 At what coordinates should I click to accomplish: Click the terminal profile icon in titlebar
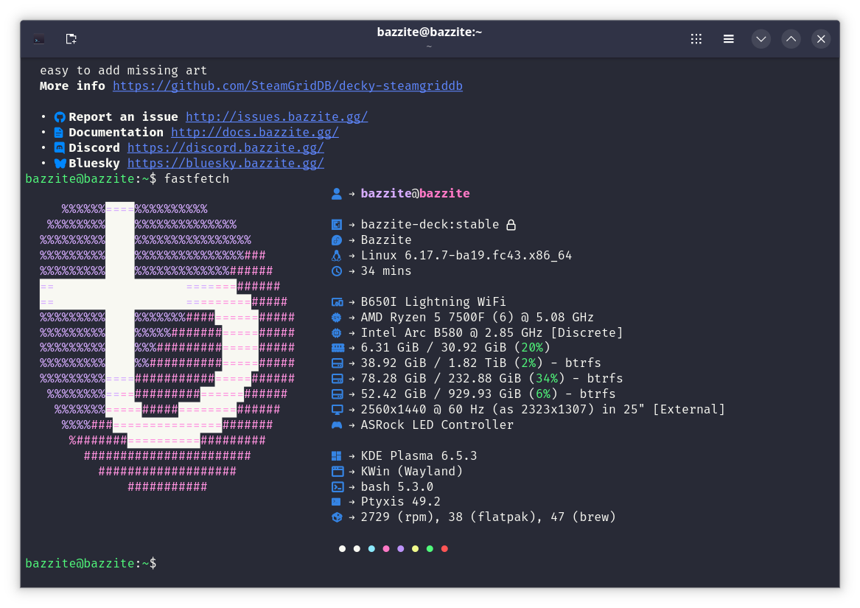(x=39, y=40)
